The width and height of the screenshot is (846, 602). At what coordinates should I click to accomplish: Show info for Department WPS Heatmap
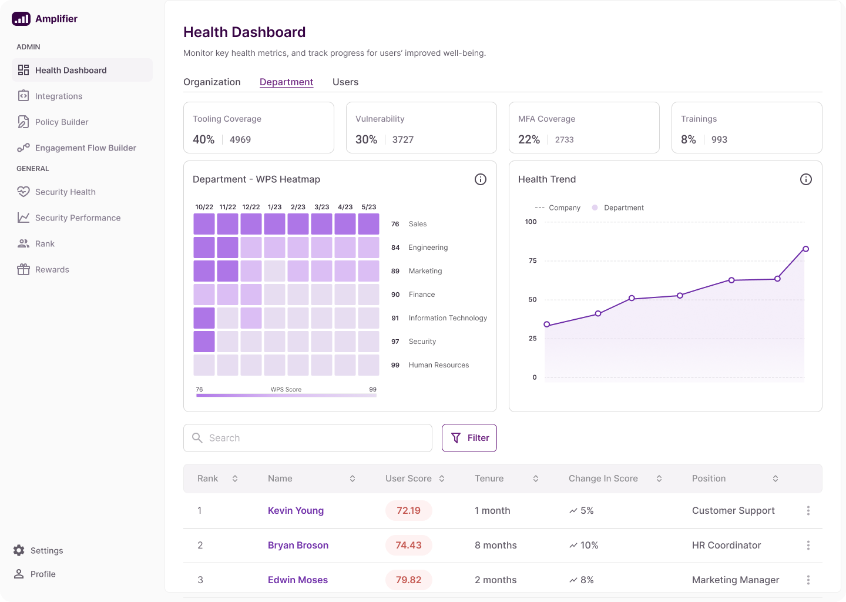tap(481, 179)
